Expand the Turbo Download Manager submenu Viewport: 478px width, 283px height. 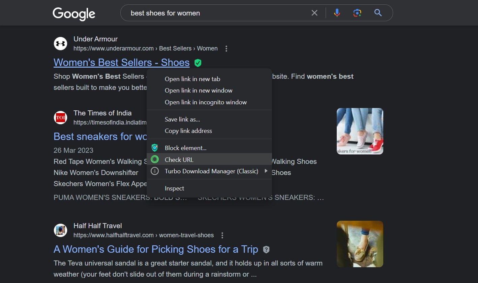[266, 171]
